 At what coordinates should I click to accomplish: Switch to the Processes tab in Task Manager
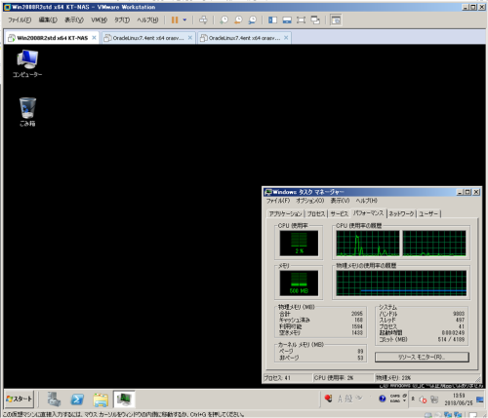point(316,213)
